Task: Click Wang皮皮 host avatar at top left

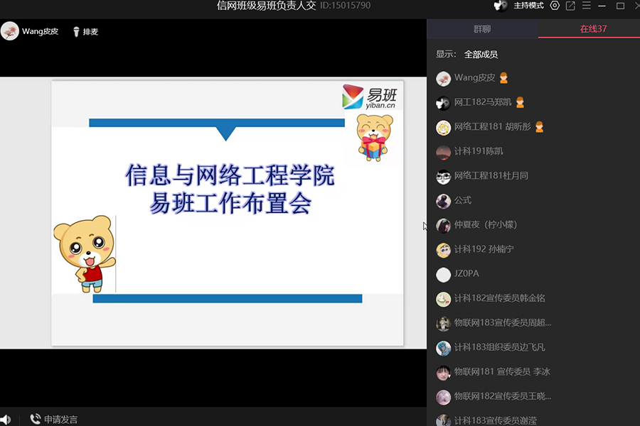Action: coord(10,31)
